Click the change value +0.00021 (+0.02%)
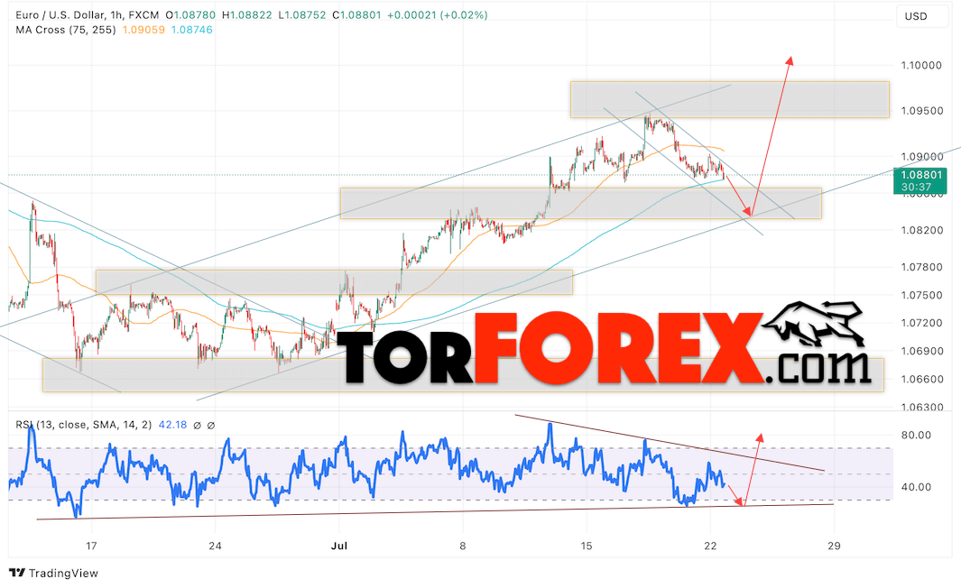The width and height of the screenshot is (961, 588). 438,14
